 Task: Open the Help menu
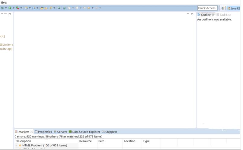click(4, 2)
